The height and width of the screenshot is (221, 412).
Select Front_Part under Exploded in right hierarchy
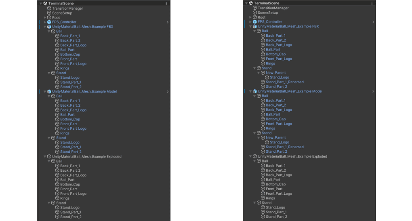coord(274,189)
